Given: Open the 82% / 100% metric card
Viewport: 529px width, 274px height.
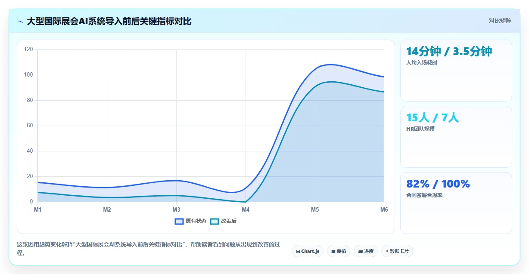Looking at the screenshot, I should (x=456, y=203).
